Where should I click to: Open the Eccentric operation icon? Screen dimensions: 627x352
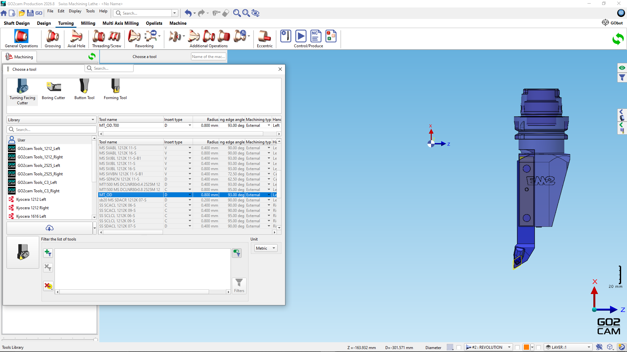265,39
